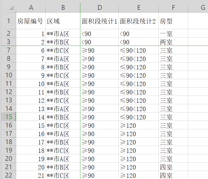
Task: Select the 四室 cell in row 21
Action: 173,167
